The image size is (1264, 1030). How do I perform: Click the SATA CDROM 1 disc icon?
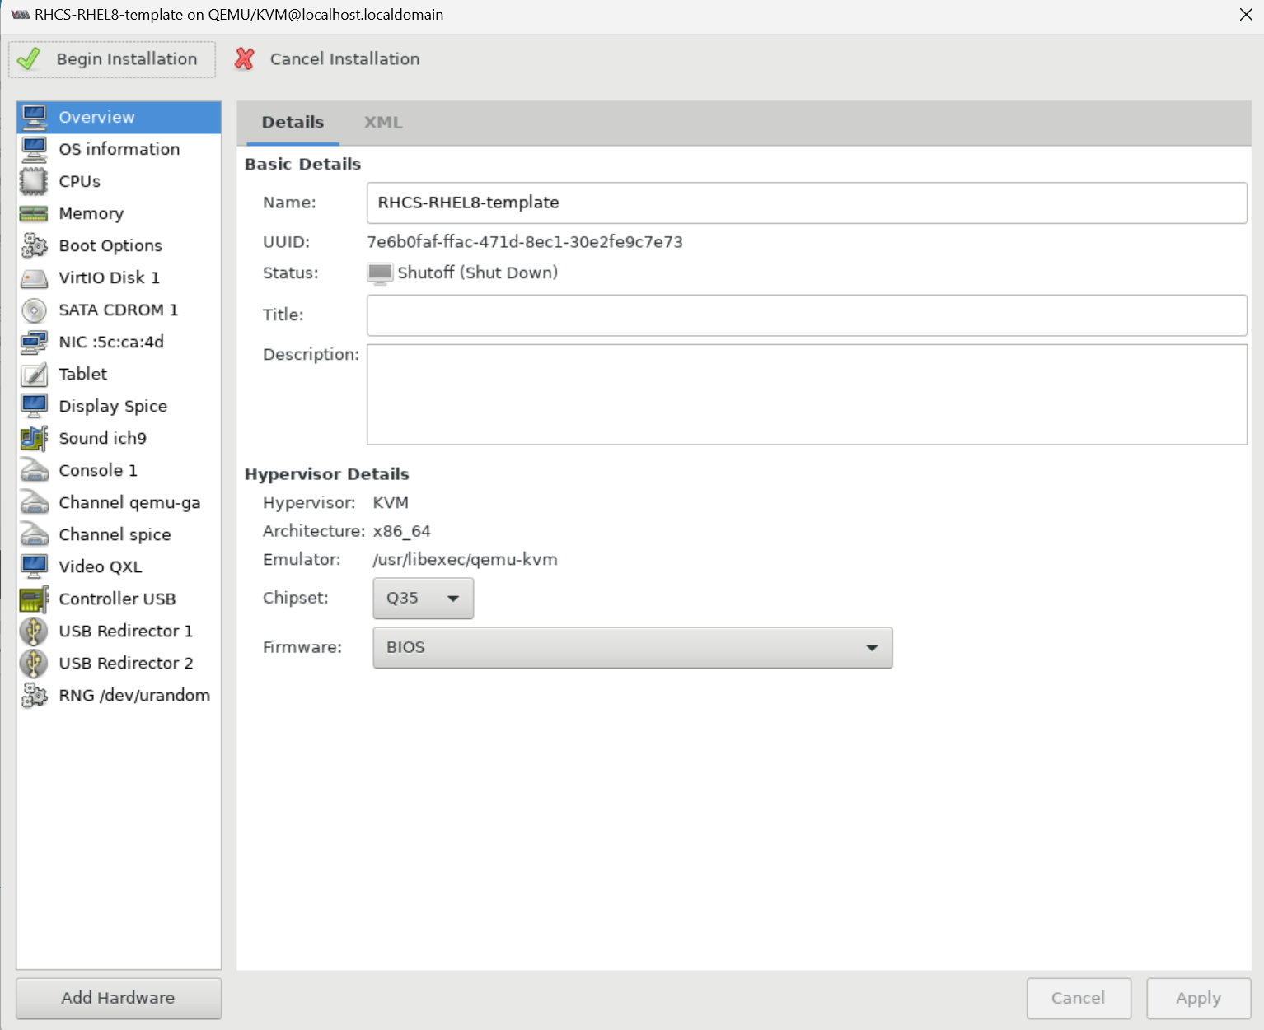tap(35, 310)
